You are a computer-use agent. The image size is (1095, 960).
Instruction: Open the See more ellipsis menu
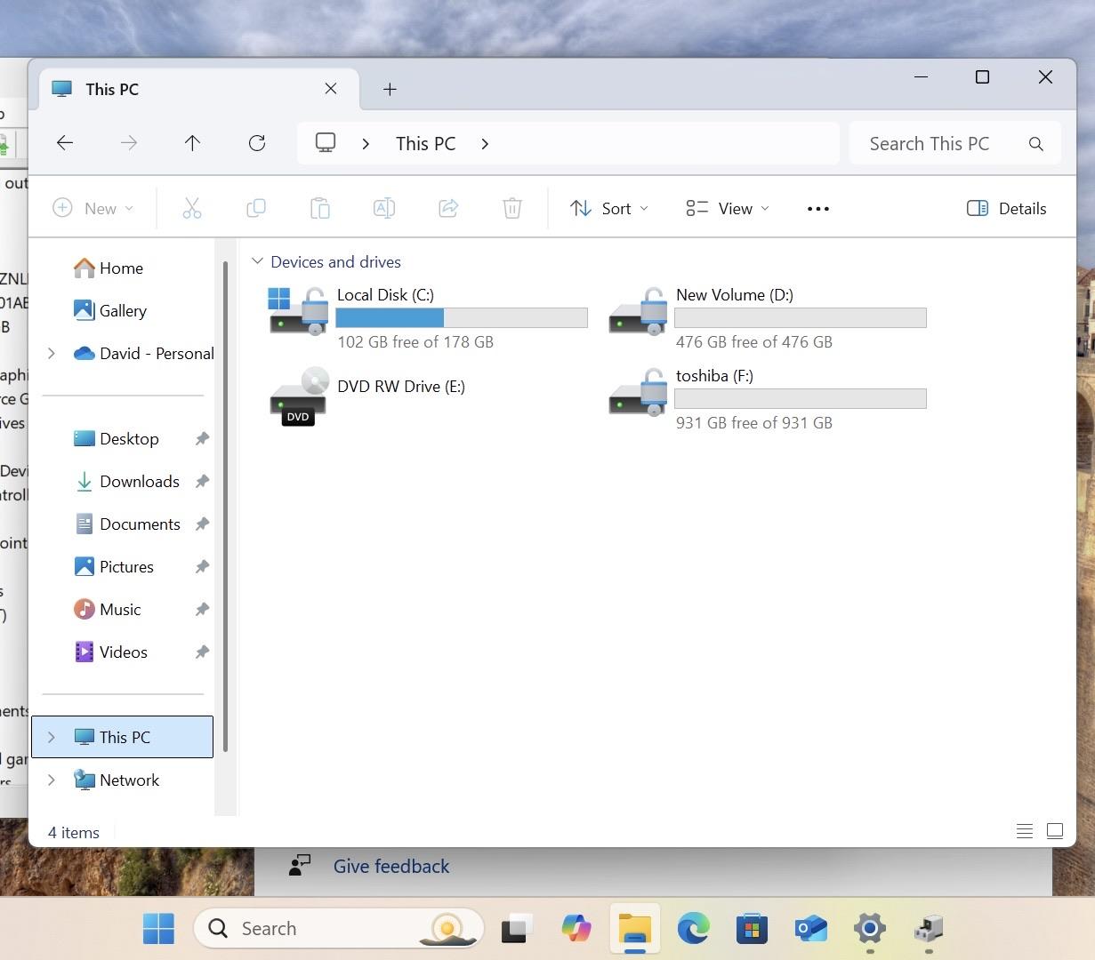point(818,209)
